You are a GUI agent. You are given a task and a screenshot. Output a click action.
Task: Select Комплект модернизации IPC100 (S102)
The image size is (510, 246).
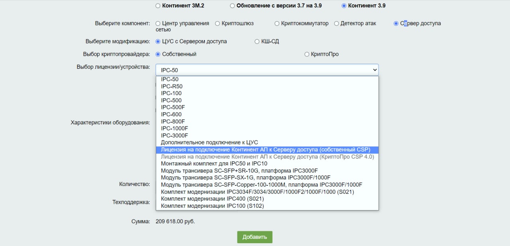click(x=267, y=206)
